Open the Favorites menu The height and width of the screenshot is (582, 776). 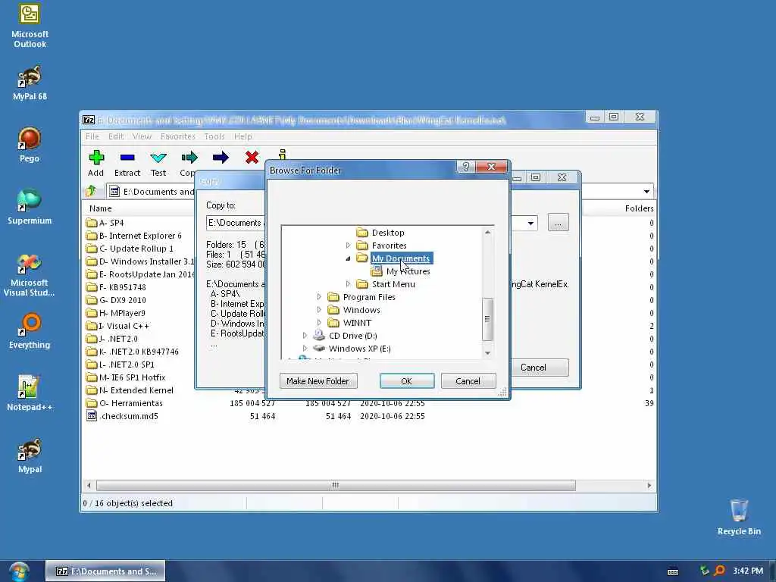coord(177,136)
